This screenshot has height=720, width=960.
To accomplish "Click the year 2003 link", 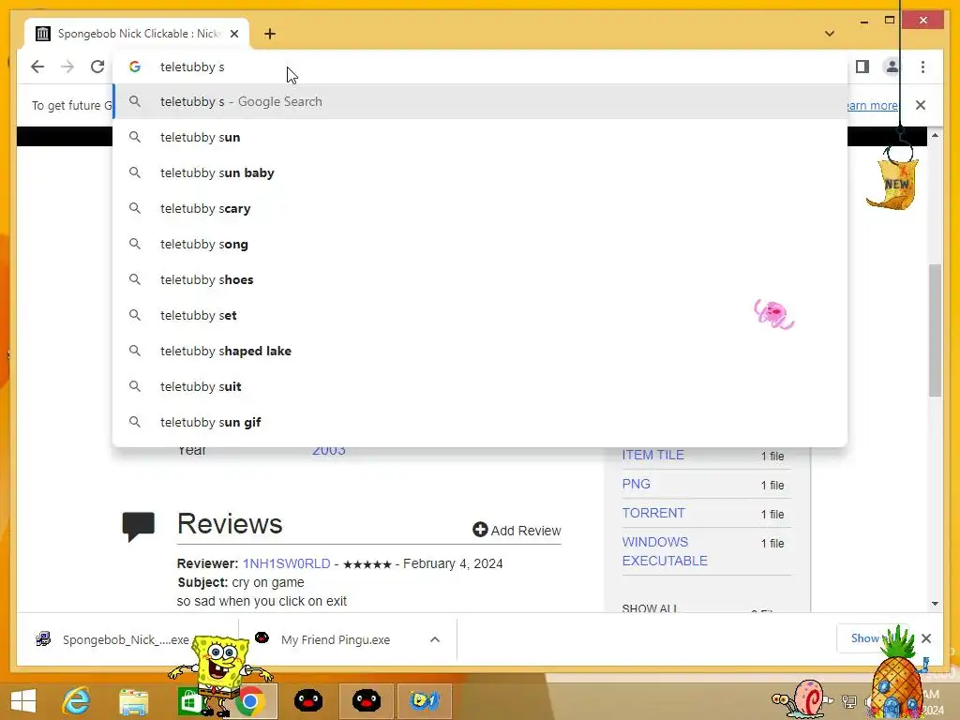I will (x=329, y=451).
